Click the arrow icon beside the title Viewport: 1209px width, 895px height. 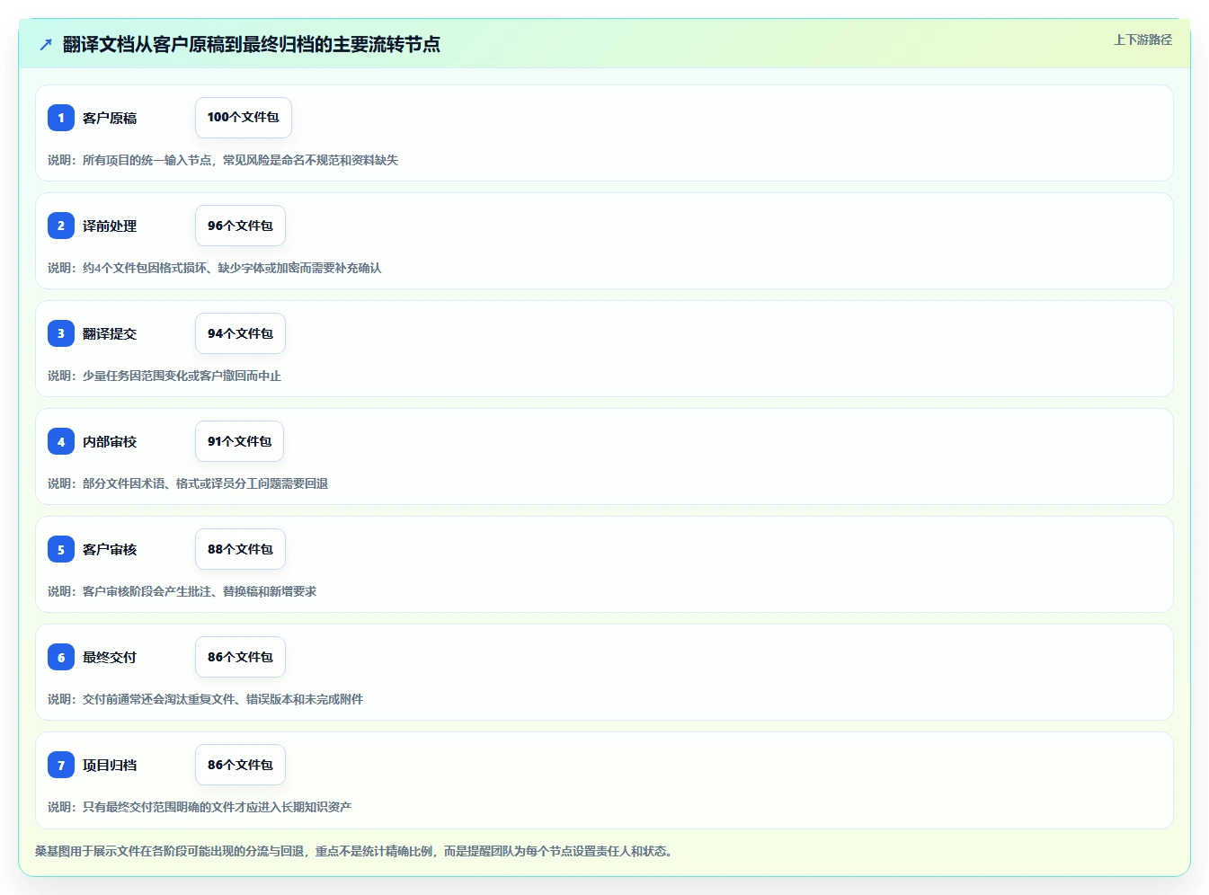click(x=46, y=44)
